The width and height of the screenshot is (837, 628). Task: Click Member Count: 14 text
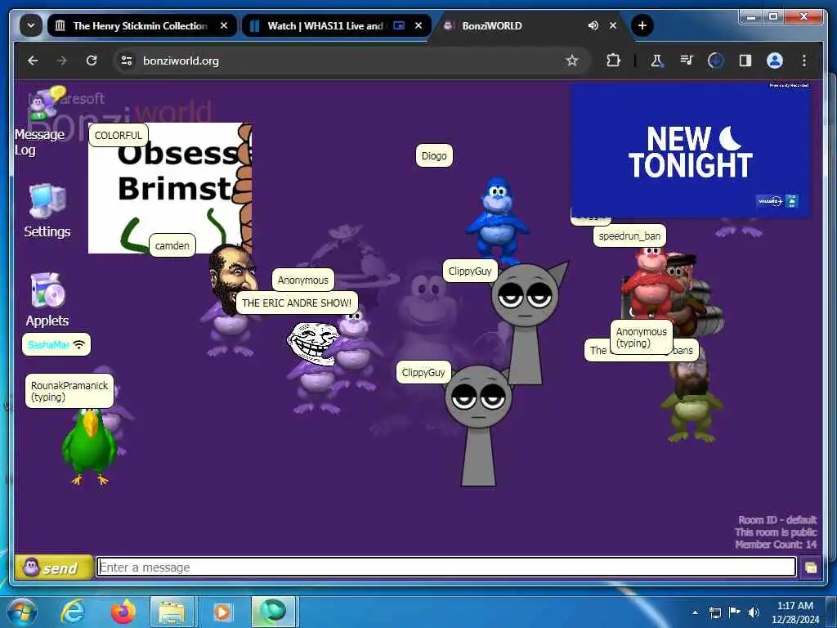pos(776,544)
